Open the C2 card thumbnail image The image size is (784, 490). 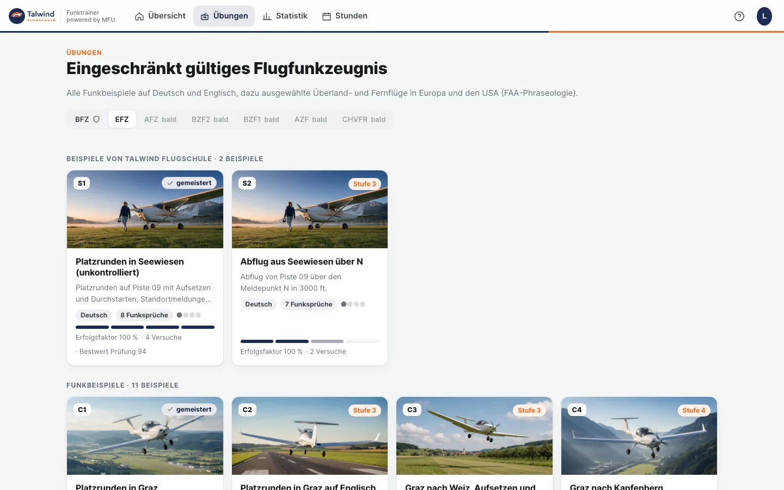[x=310, y=436]
